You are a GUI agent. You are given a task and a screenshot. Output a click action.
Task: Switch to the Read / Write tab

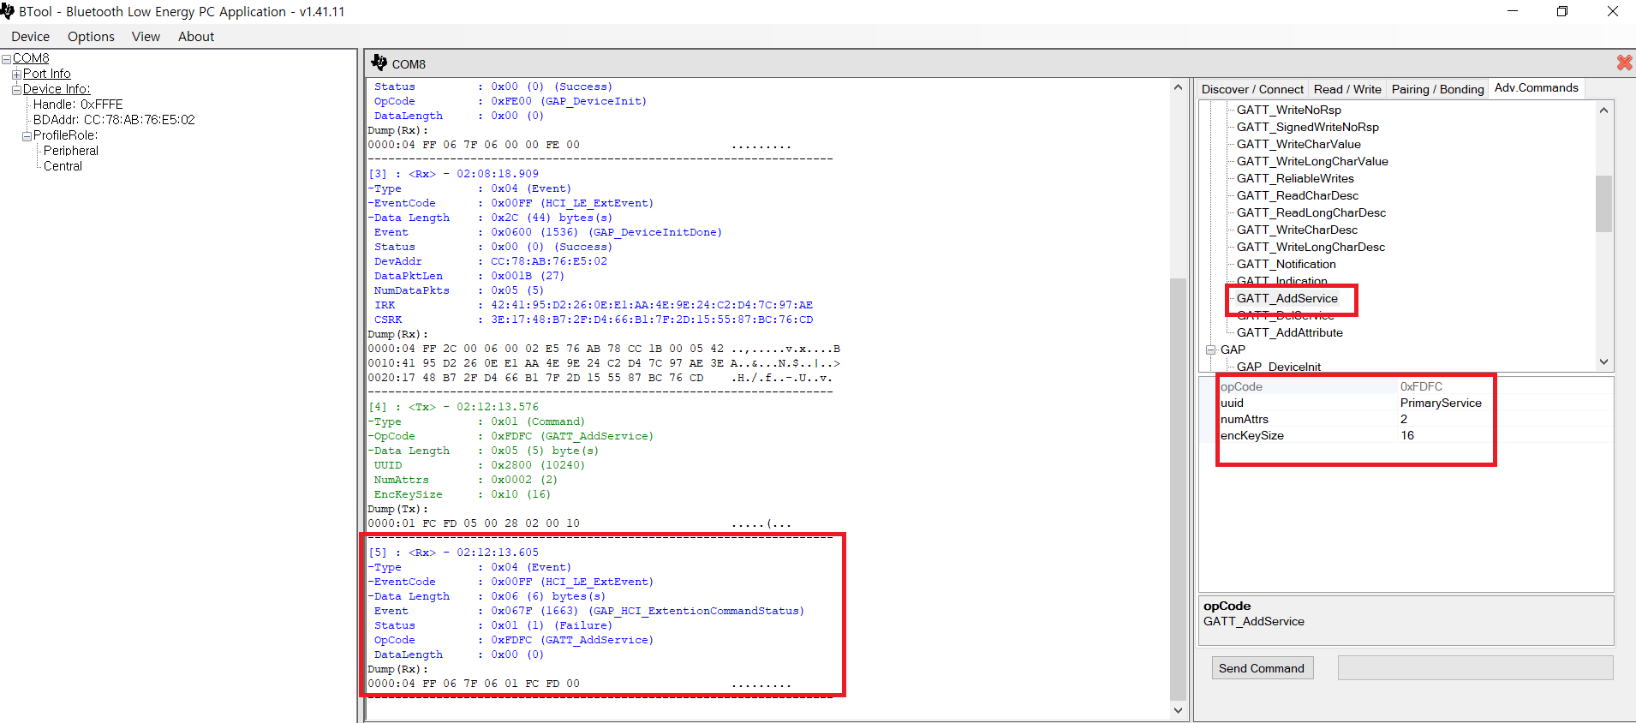point(1347,89)
